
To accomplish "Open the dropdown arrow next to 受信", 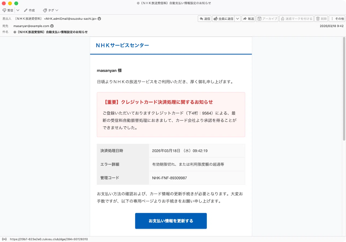I will 18,10.
